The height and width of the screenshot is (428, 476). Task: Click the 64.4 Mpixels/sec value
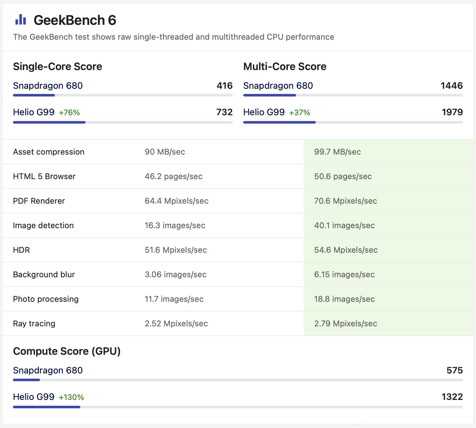177,201
